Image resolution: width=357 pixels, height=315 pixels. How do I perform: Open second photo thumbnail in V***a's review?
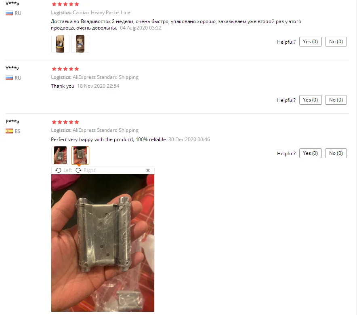(x=80, y=44)
